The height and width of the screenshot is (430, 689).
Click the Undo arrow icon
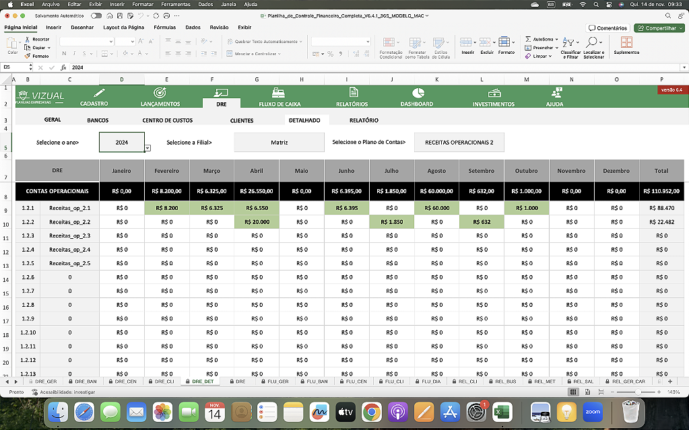pos(141,15)
